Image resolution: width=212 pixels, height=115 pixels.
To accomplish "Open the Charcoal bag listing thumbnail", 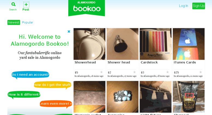I will coord(189,97).
